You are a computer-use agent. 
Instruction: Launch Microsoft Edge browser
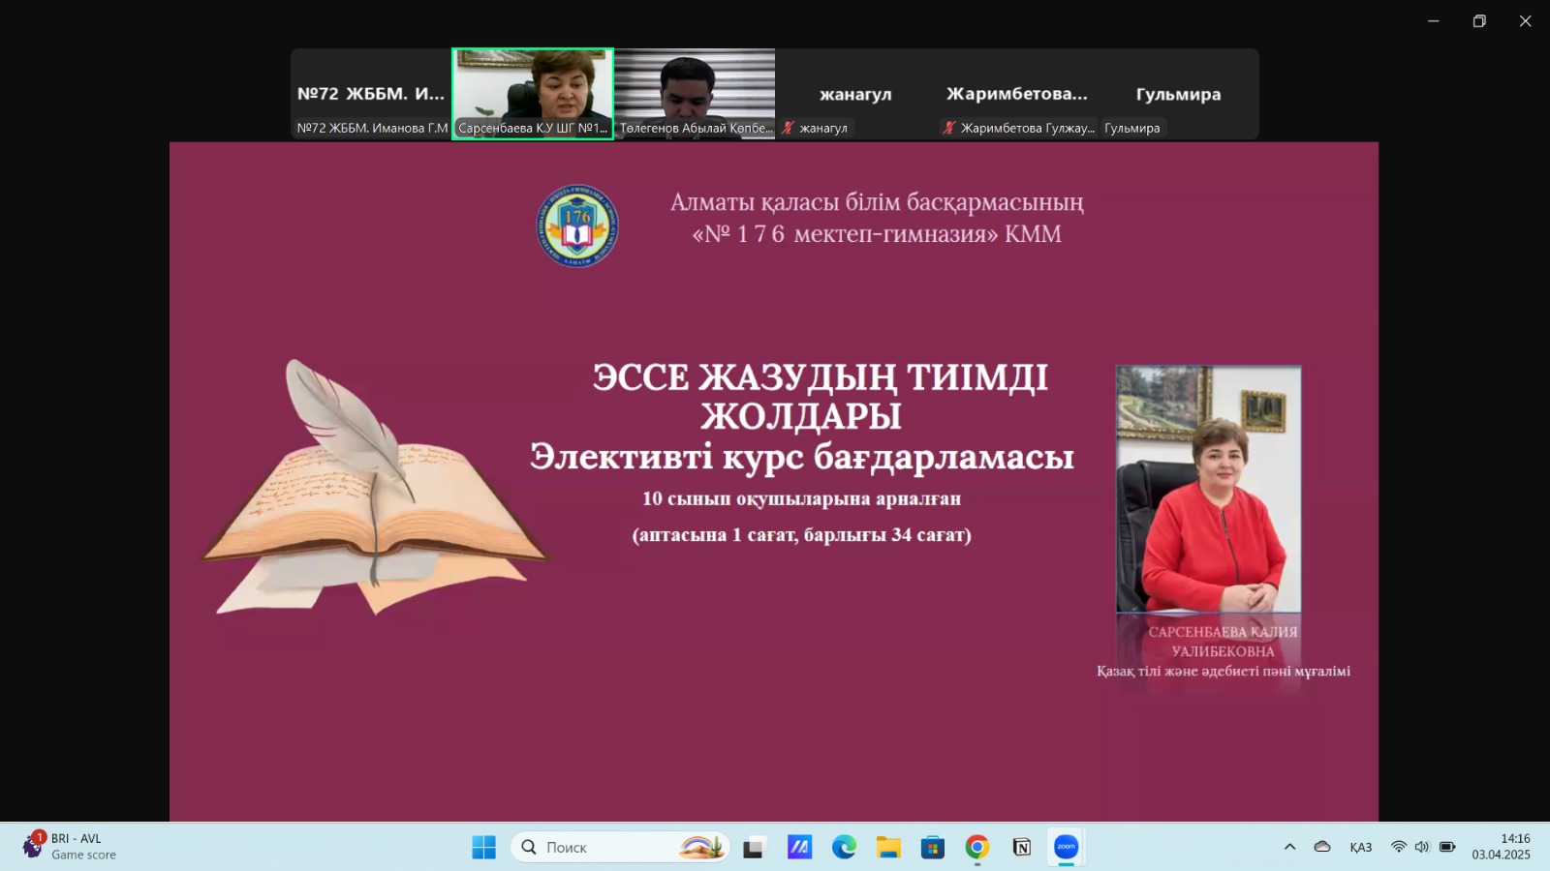[844, 848]
